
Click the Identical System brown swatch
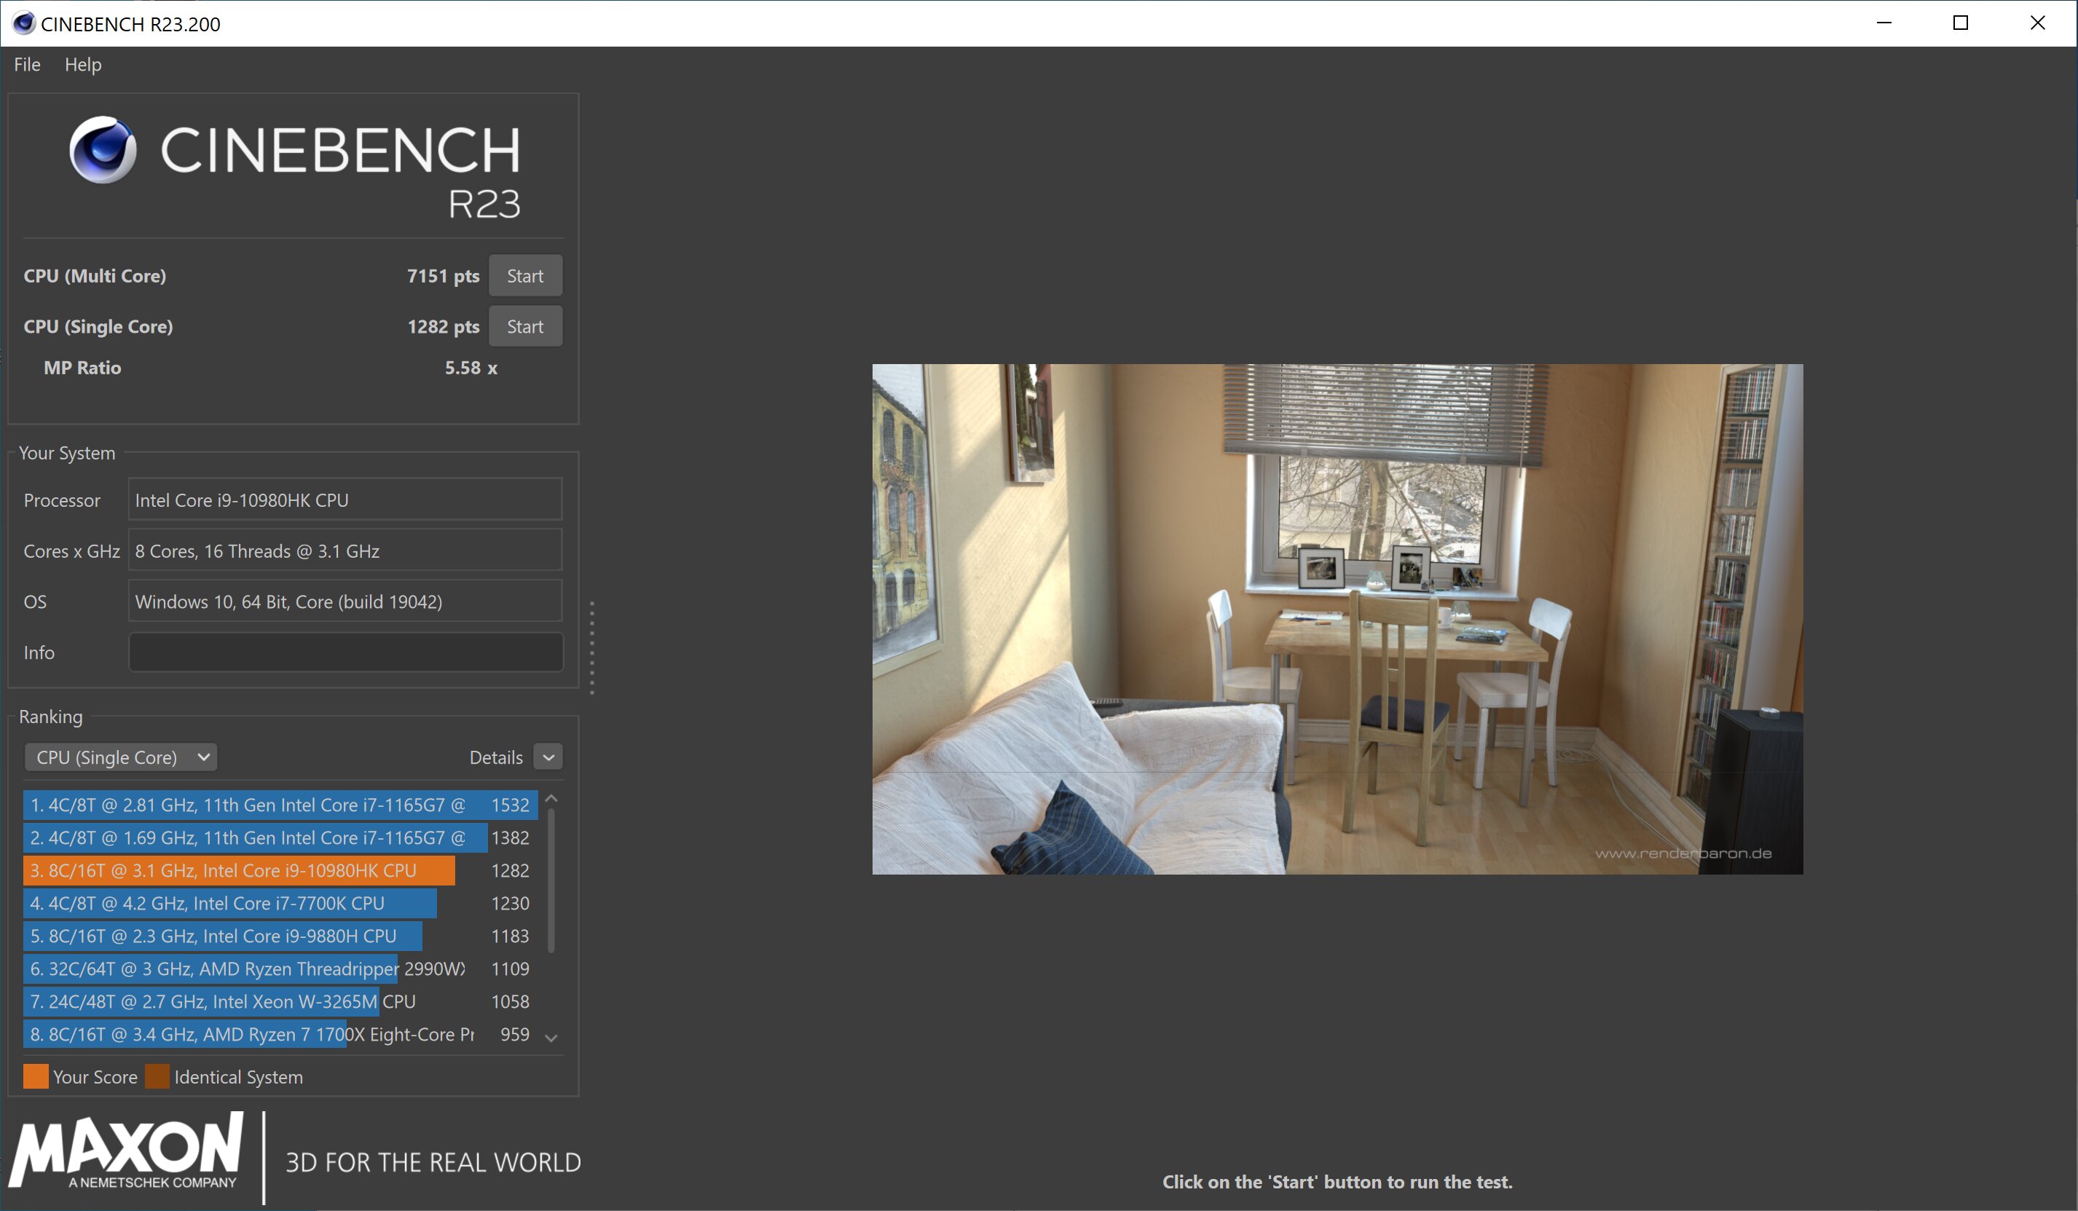[157, 1076]
